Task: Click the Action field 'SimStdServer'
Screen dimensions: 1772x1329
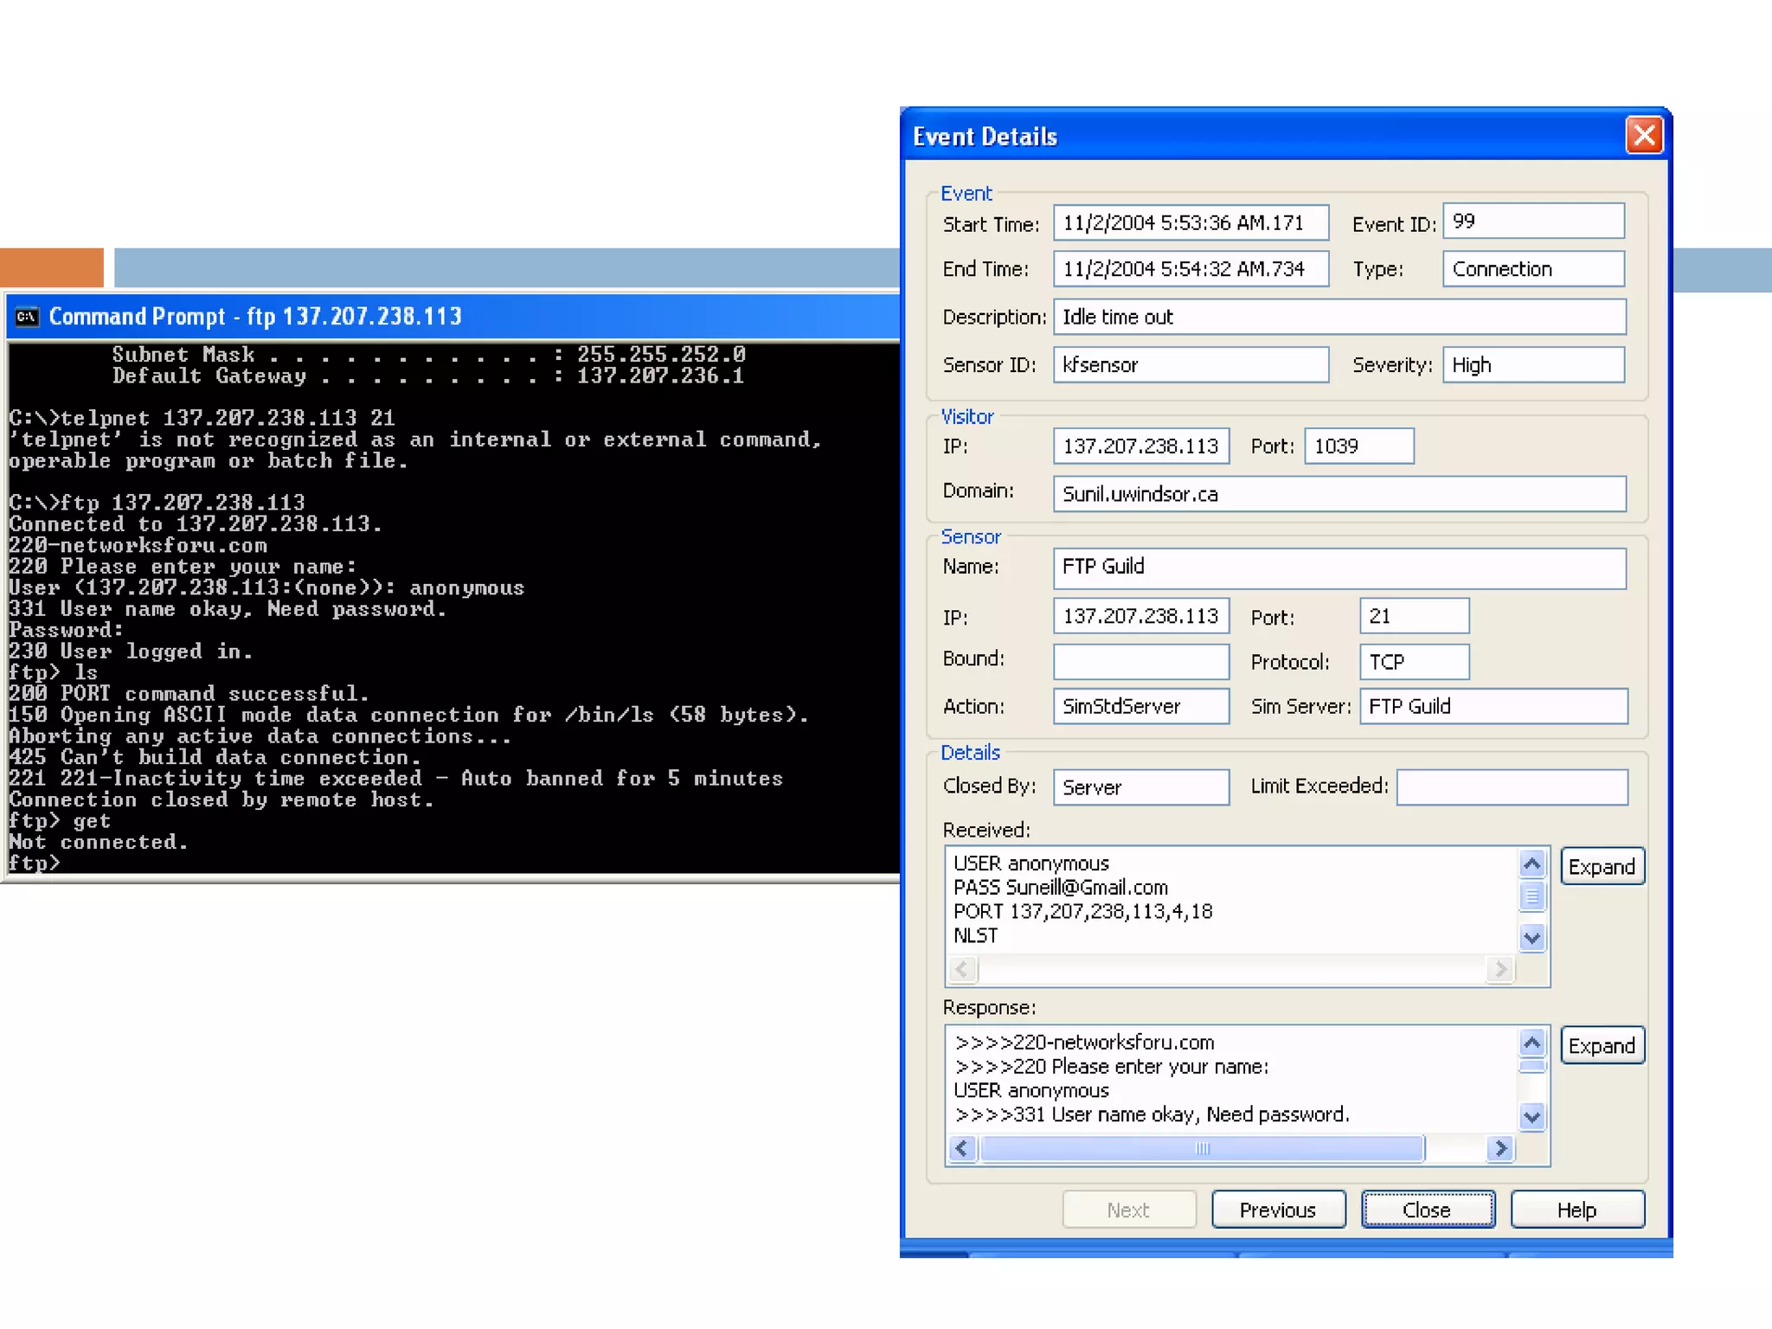Action: click(1141, 705)
